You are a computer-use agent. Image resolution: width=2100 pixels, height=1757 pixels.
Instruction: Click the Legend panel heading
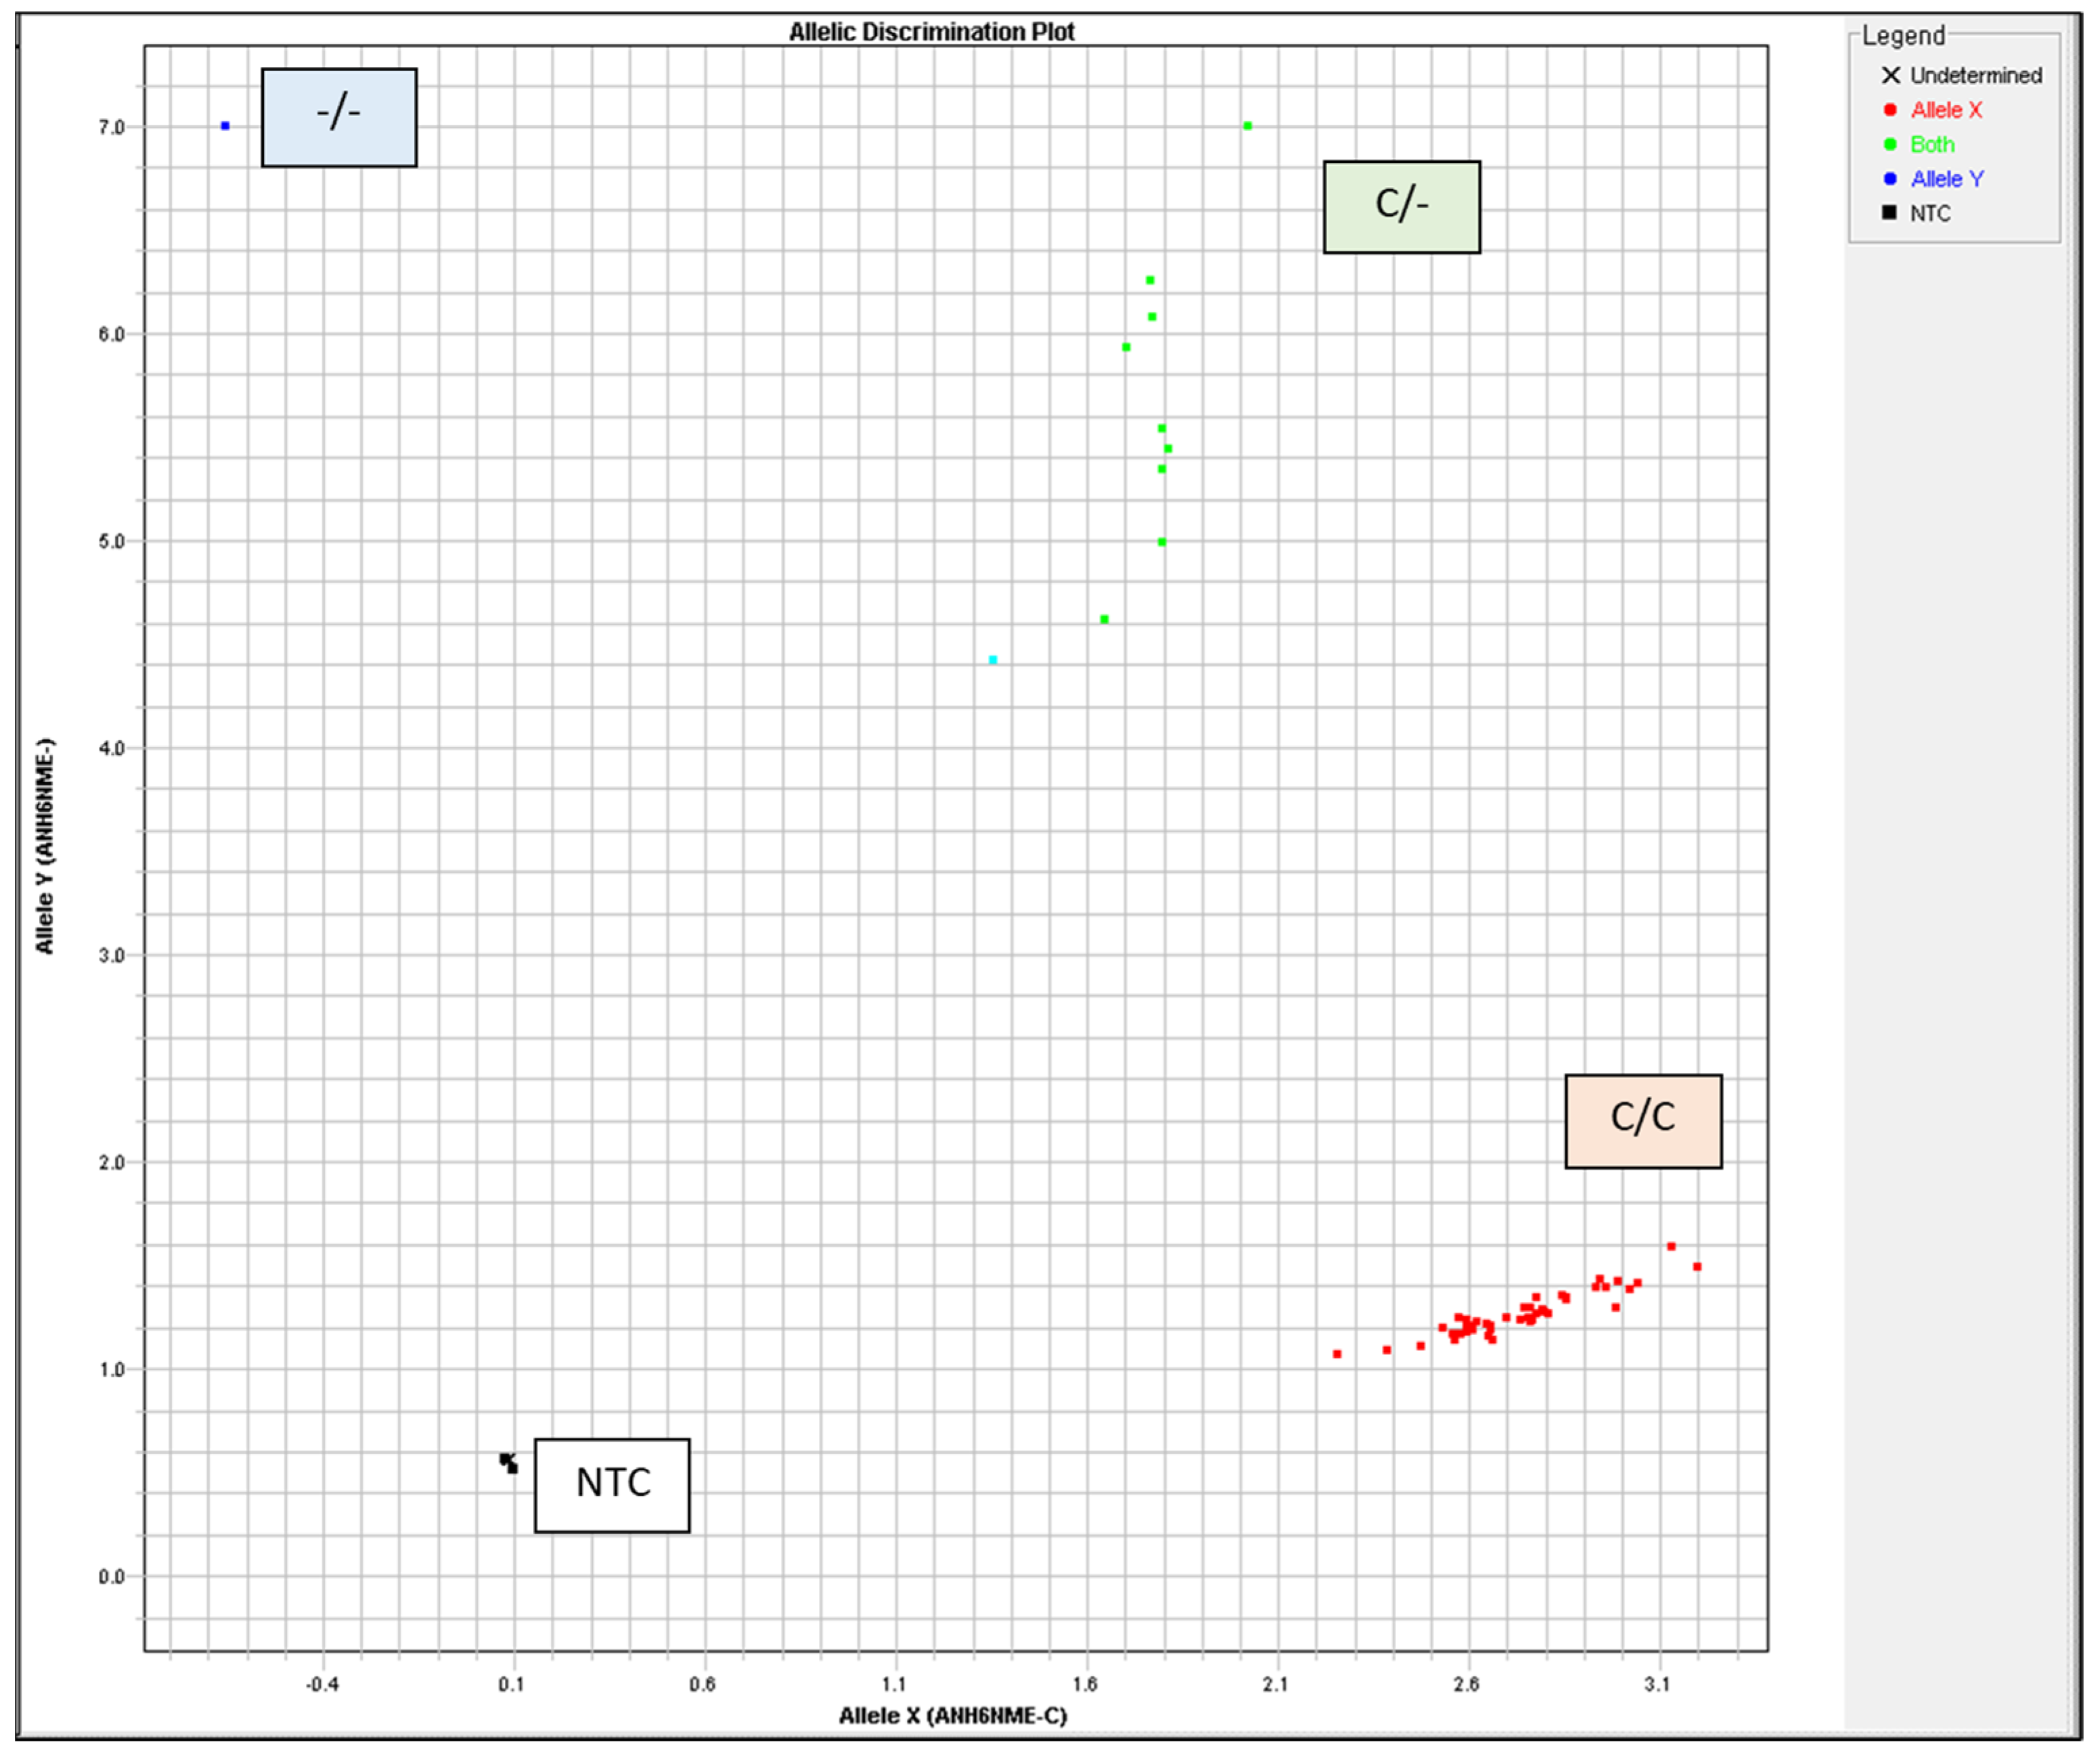1903,36
